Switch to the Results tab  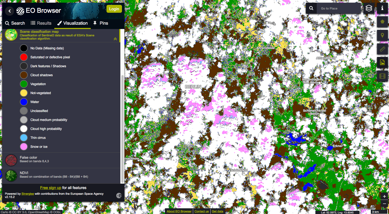coord(41,23)
